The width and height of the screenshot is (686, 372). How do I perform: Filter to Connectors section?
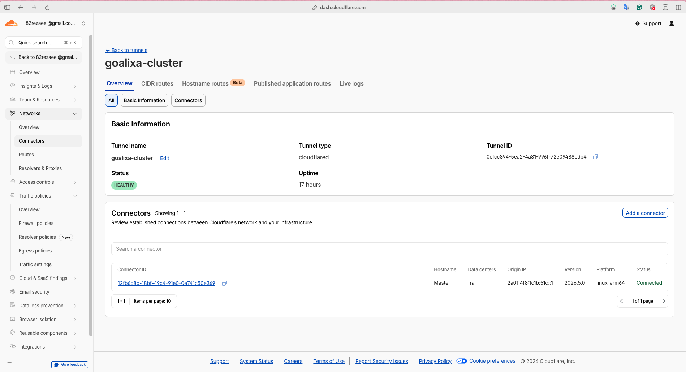coord(188,100)
